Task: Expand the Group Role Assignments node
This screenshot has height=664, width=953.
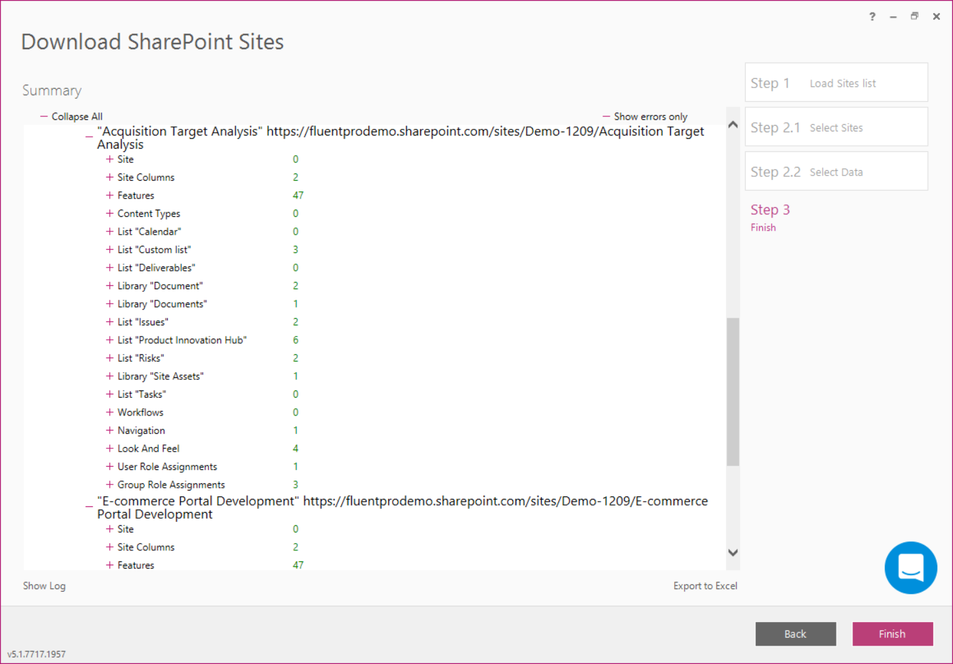Action: 109,485
